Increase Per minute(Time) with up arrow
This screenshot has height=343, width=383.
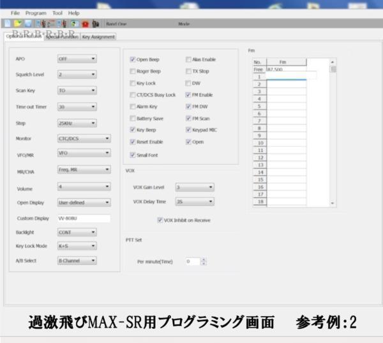(x=204, y=259)
